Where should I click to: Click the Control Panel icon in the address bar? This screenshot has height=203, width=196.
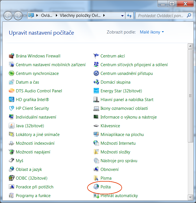coord(31,15)
